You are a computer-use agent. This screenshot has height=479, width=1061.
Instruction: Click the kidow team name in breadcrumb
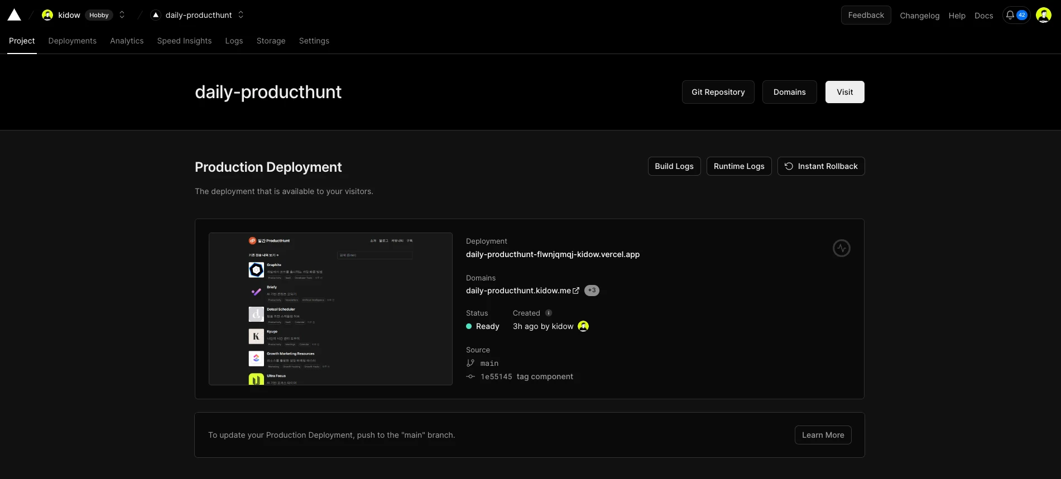[69, 15]
